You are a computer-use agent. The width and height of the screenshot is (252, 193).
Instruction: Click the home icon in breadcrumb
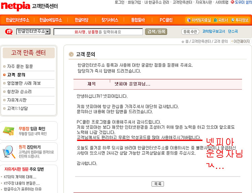(182, 42)
